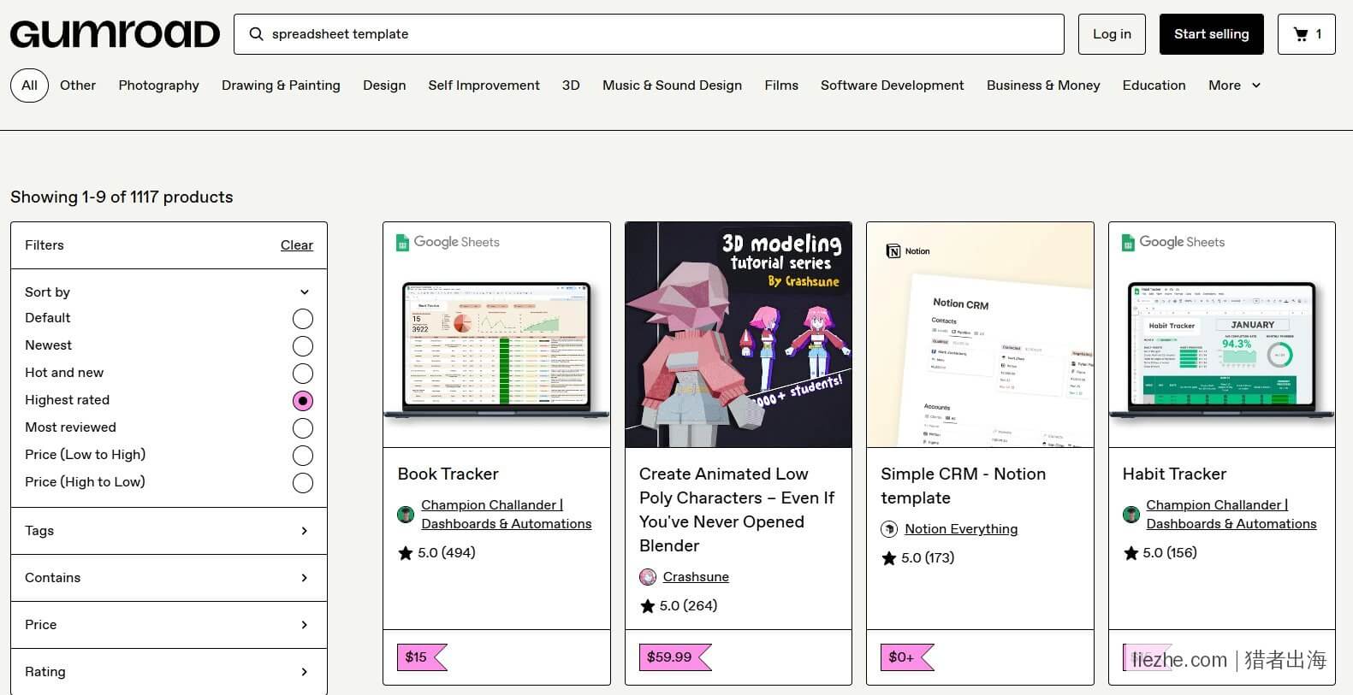This screenshot has width=1353, height=695.
Task: Select the Default sort option
Action: point(303,319)
